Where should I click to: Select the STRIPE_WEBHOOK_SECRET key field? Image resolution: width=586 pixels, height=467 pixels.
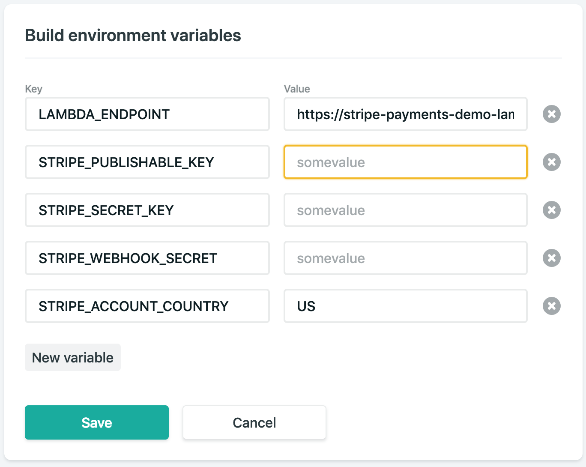point(147,258)
